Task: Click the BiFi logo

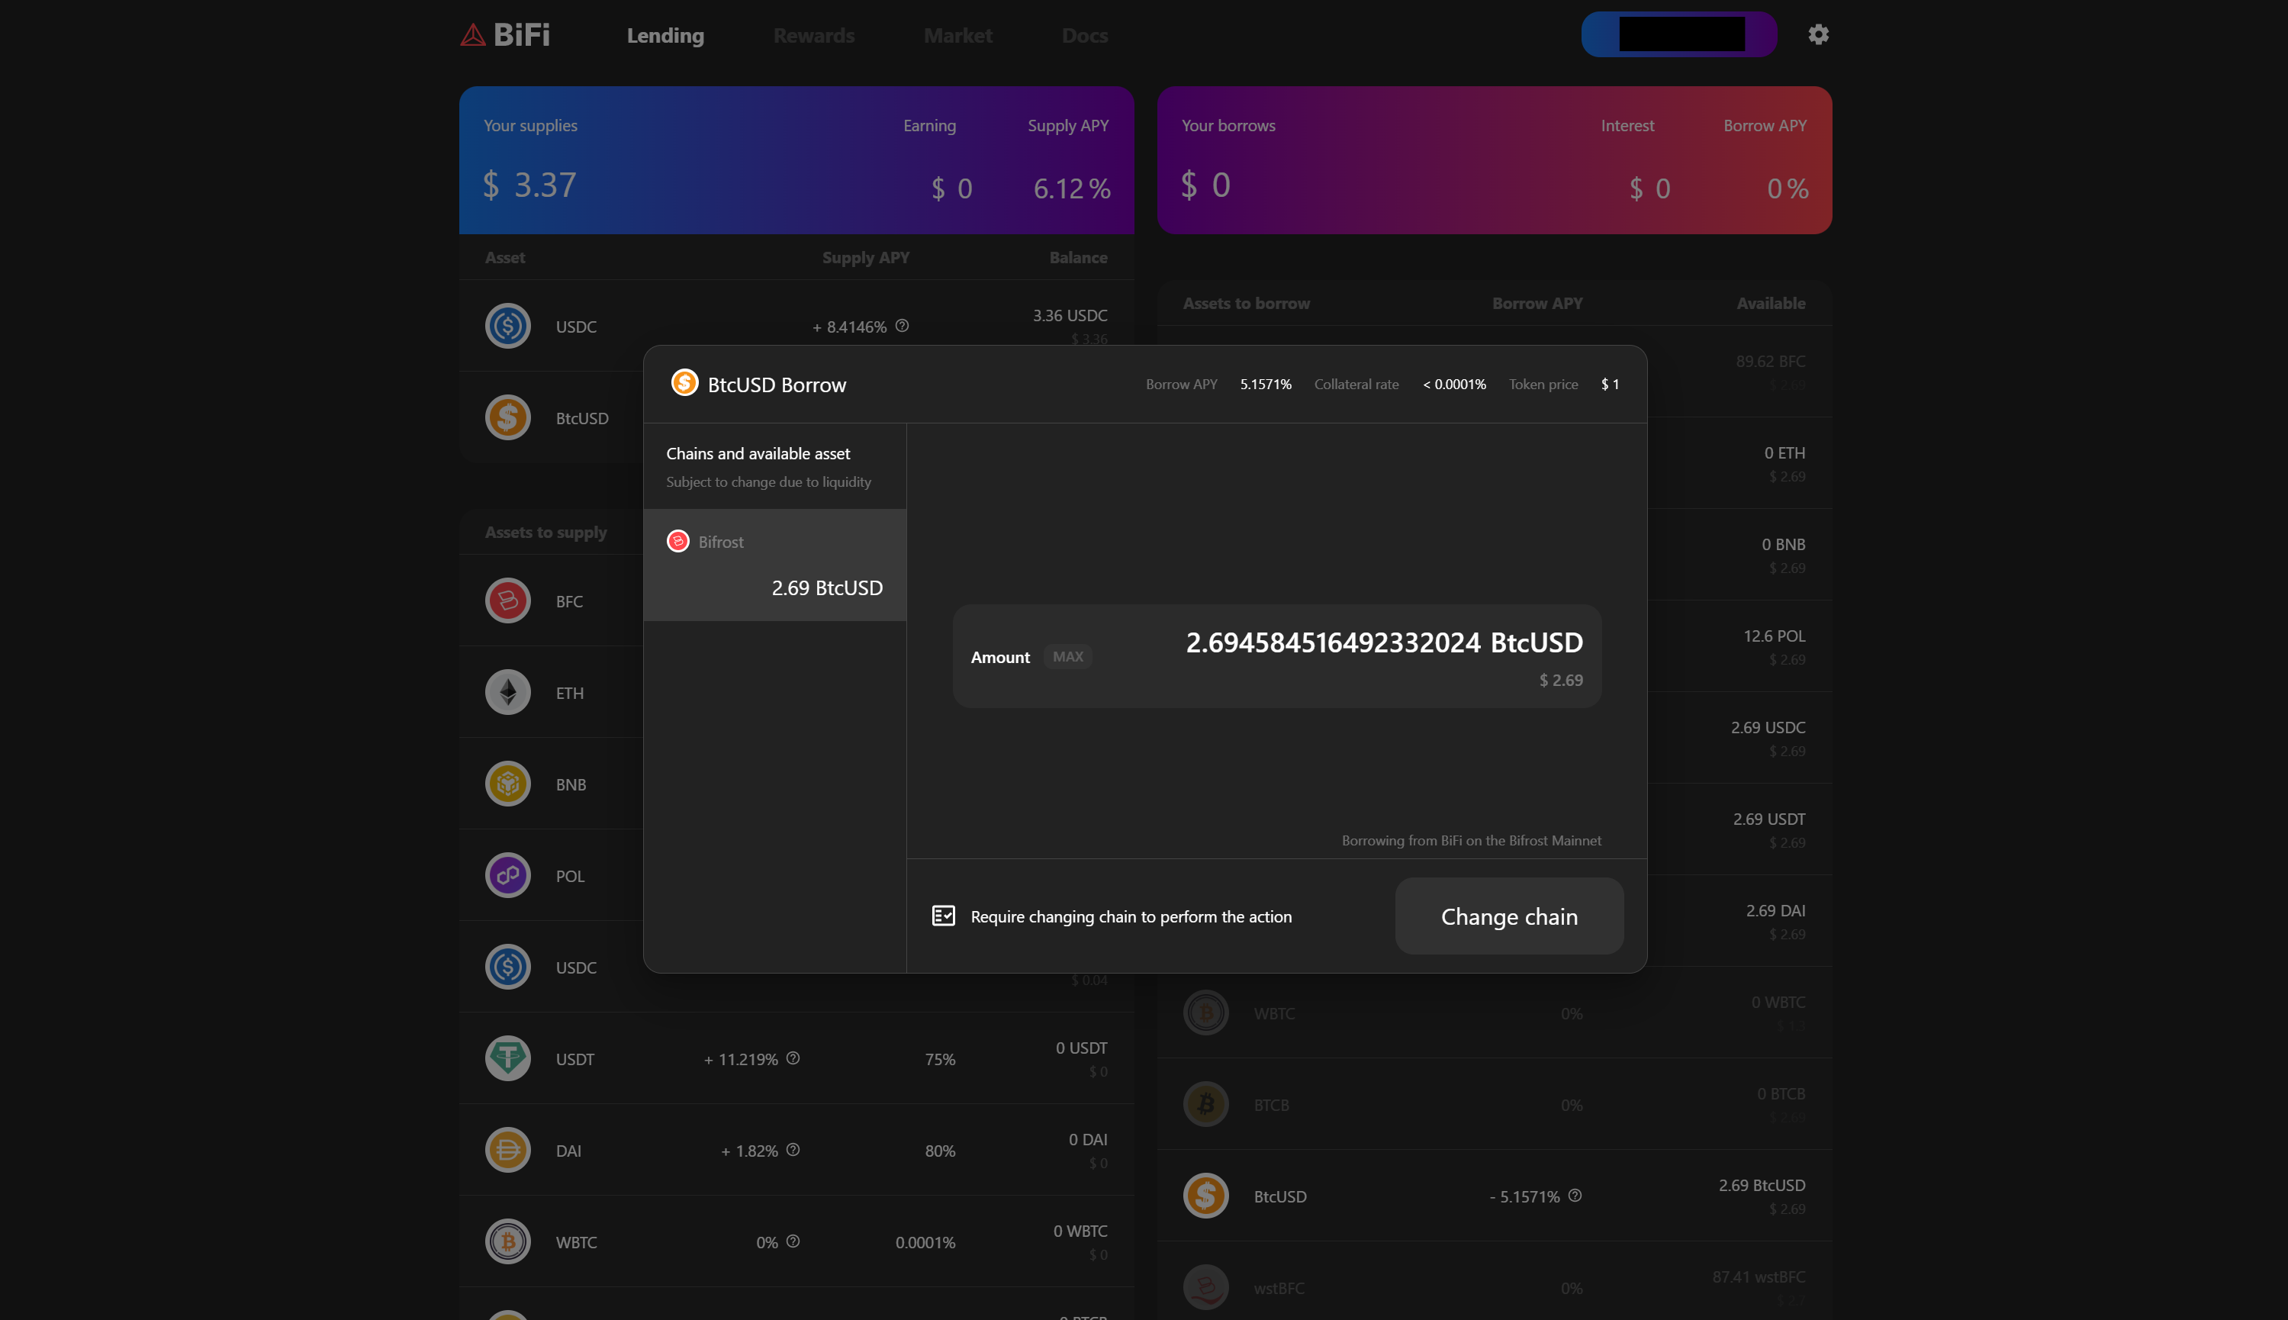Action: pos(505,34)
